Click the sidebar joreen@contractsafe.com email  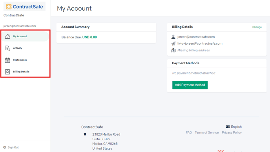point(20,26)
